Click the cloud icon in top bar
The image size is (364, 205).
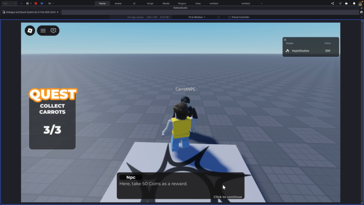[x=346, y=4]
